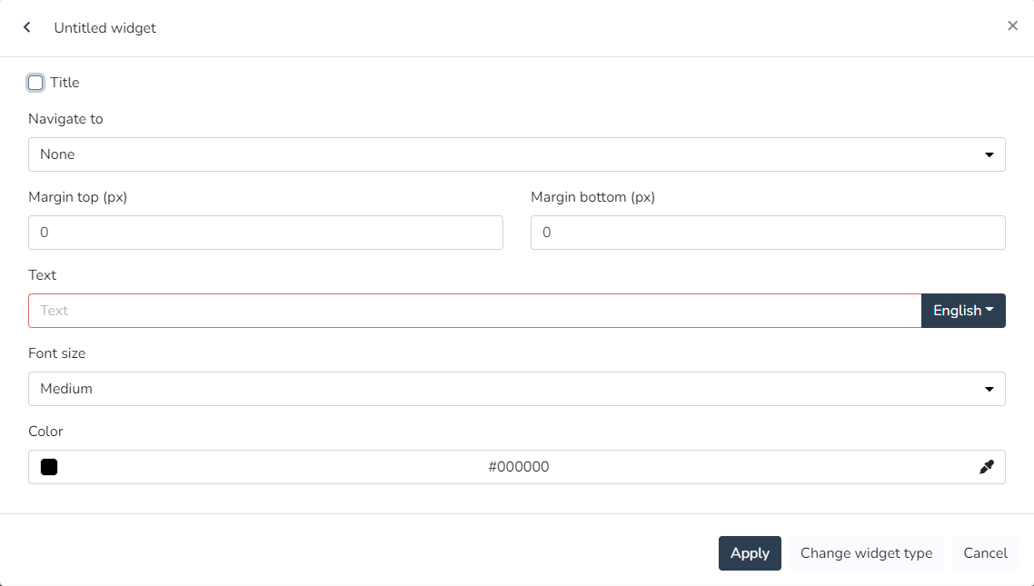Cancel the widget editing dialog
Image resolution: width=1034 pixels, height=586 pixels.
click(985, 553)
